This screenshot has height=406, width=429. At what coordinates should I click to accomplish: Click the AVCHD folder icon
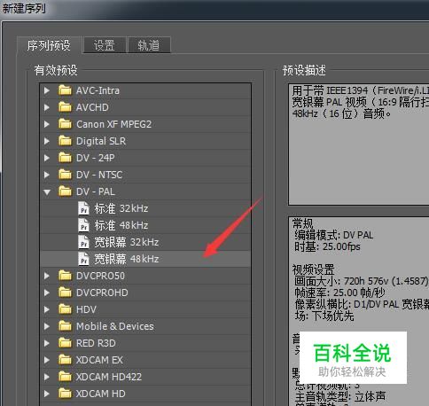(65, 106)
